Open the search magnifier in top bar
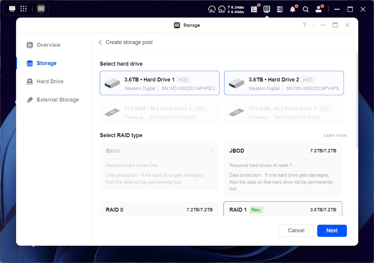The width and height of the screenshot is (374, 263). 306,9
